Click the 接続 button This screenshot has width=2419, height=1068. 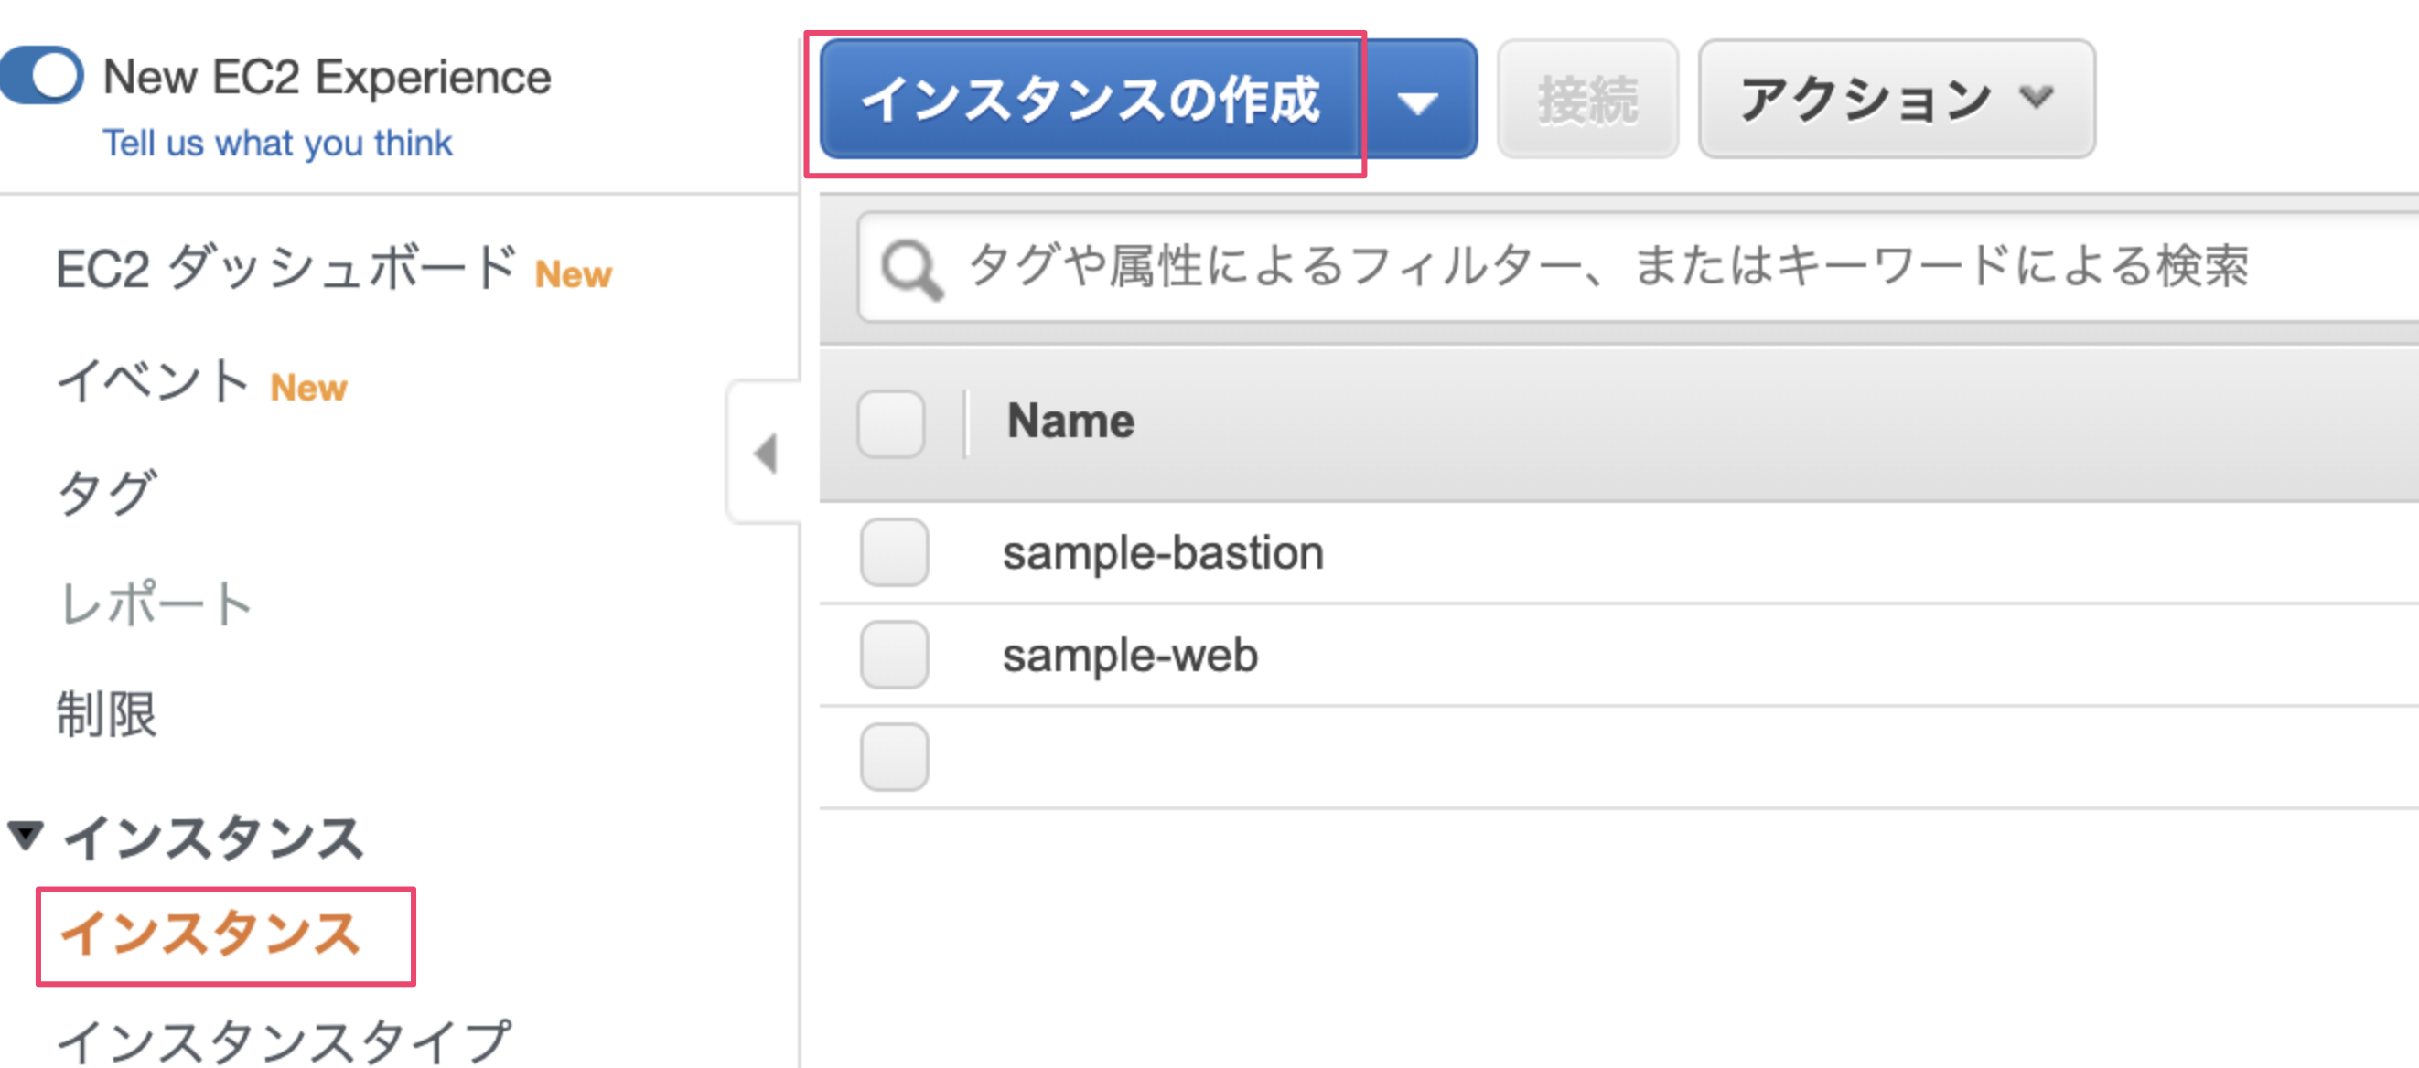point(1587,100)
